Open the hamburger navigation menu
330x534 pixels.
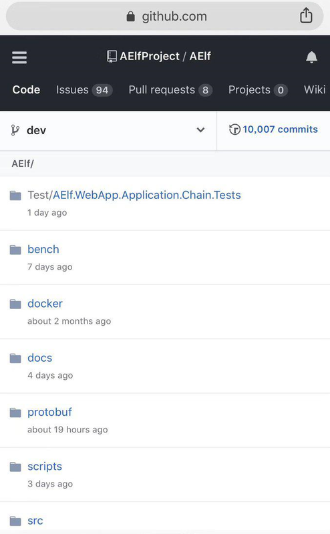coord(19,57)
